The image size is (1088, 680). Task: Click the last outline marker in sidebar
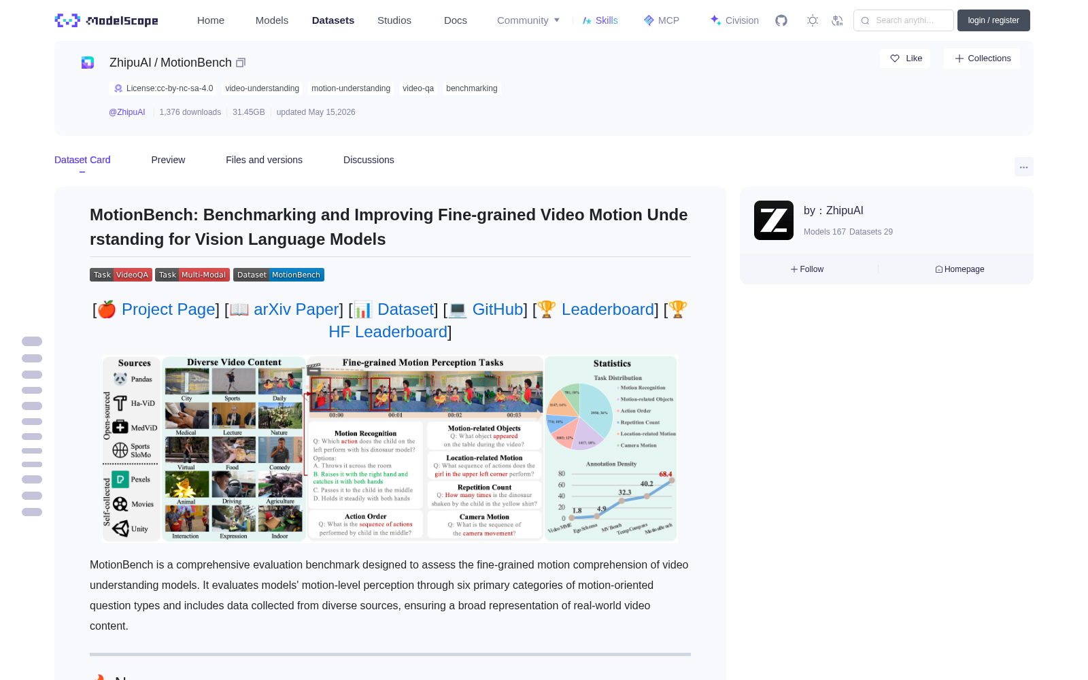coord(32,512)
